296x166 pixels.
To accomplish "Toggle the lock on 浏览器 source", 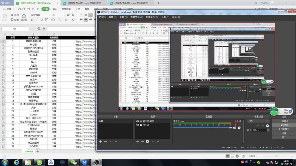I will pyautogui.click(x=141, y=125).
